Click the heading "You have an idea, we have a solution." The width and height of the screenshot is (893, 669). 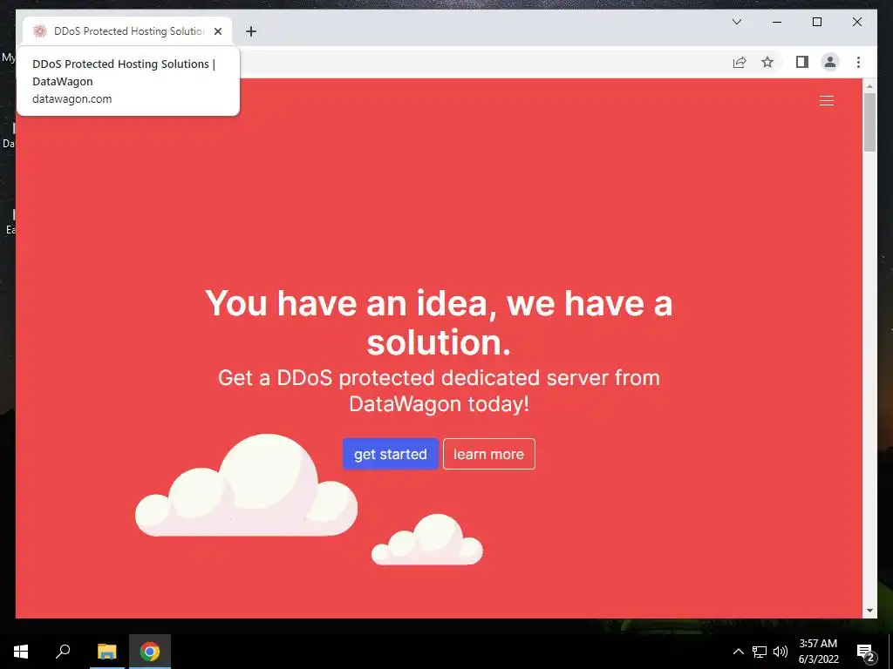439,322
